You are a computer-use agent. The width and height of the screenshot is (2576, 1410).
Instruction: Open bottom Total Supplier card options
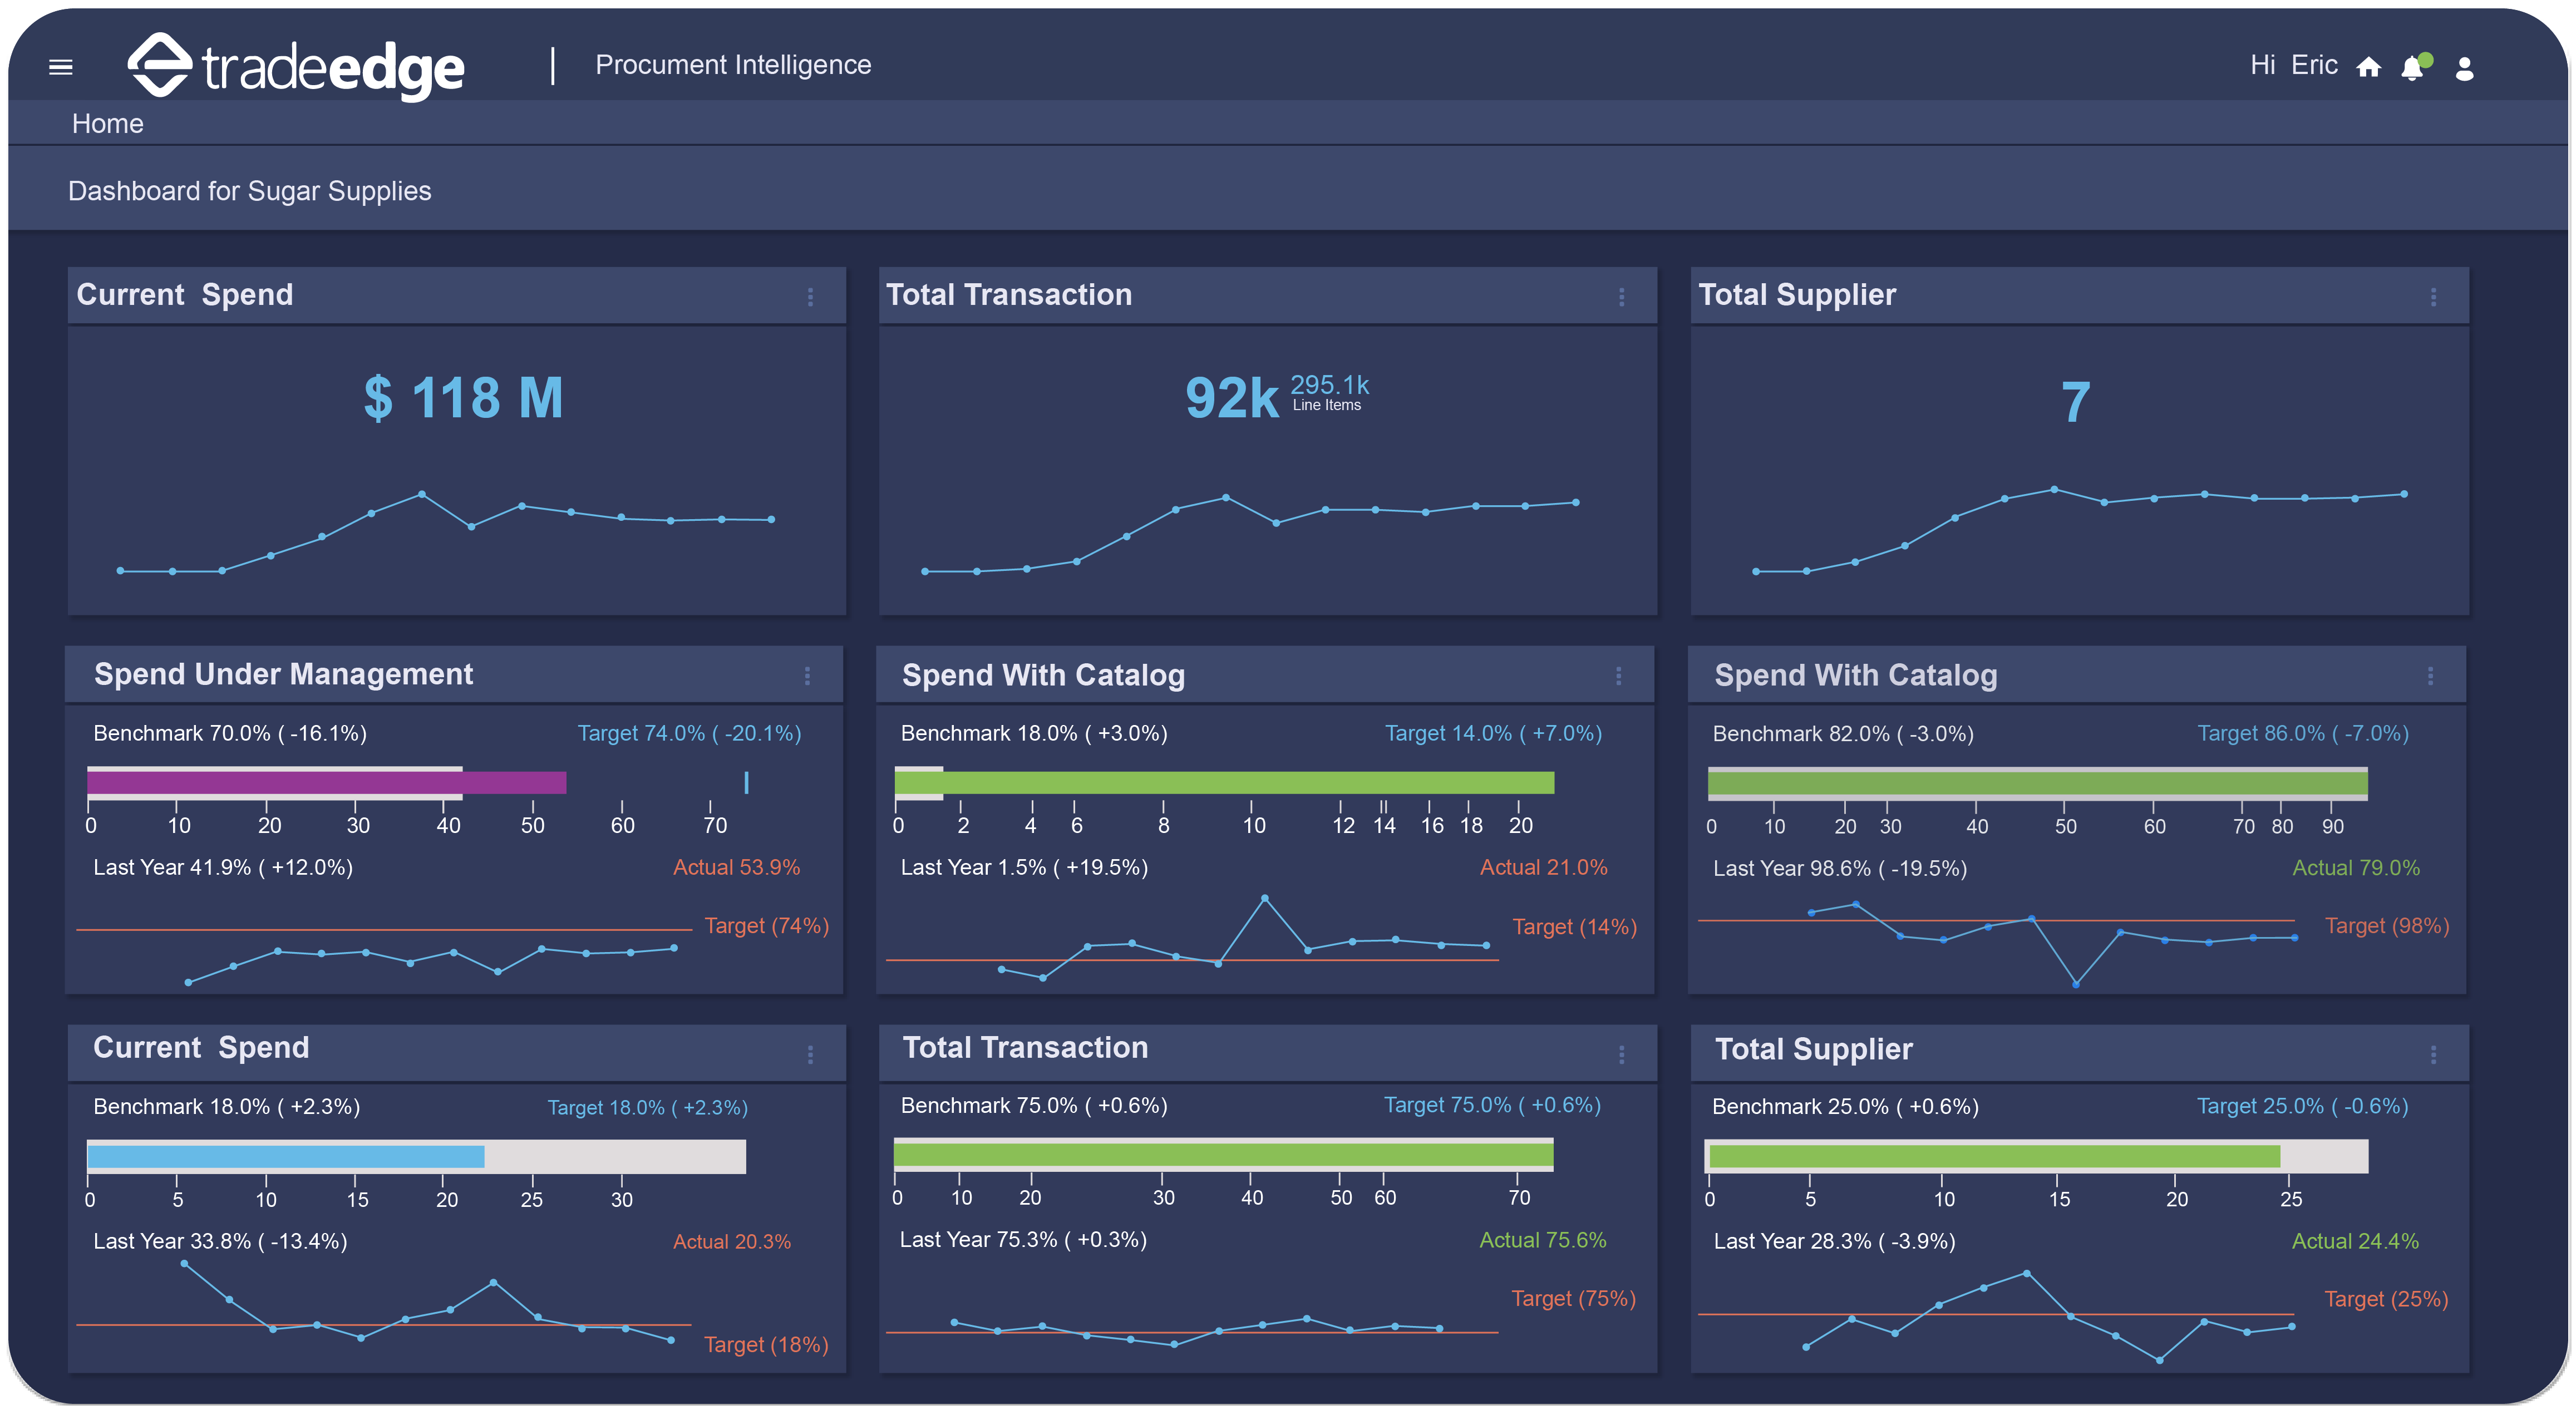click(2433, 1054)
